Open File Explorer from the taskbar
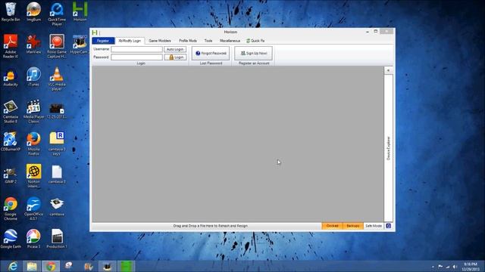 (32, 266)
